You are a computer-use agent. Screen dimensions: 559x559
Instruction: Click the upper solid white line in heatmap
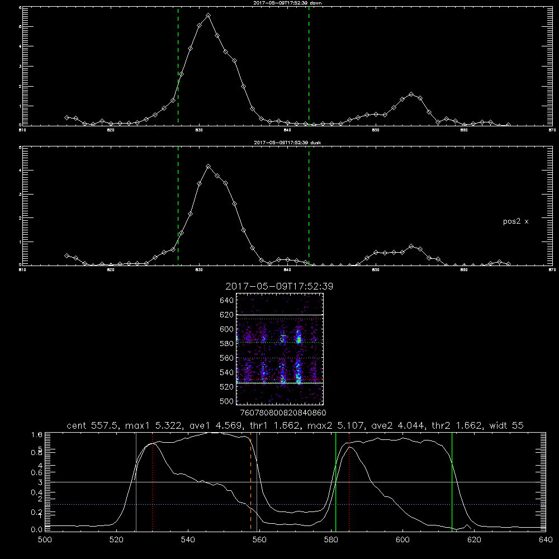(279, 315)
